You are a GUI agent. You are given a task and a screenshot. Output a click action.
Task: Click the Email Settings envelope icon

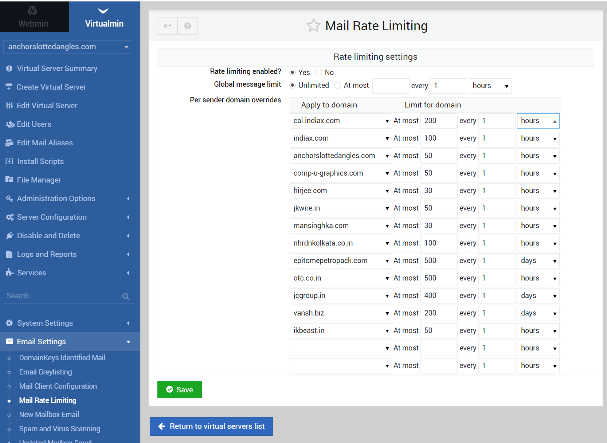tap(9, 342)
